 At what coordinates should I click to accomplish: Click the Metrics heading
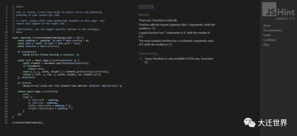click(x=144, y=15)
